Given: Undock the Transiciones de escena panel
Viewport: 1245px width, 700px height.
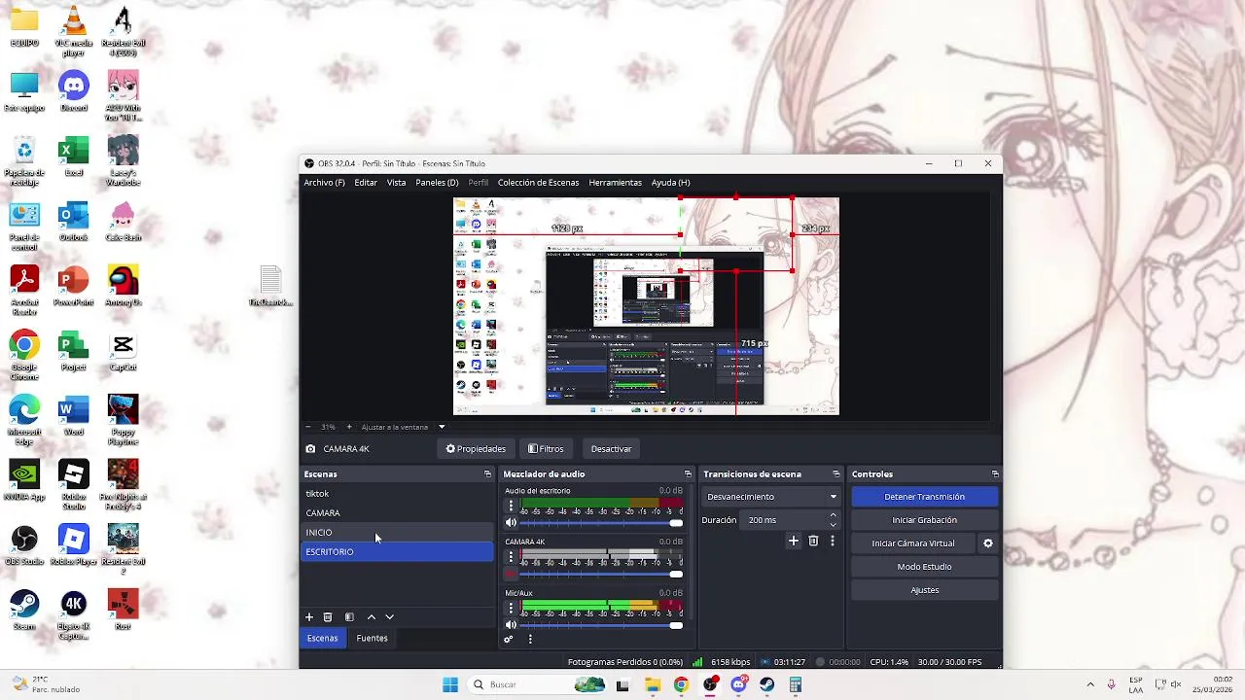Looking at the screenshot, I should click(836, 474).
